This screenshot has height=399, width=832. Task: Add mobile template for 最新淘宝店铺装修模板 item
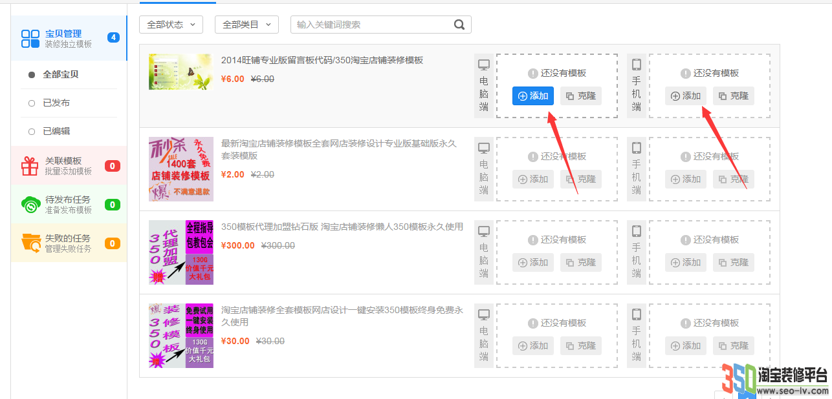click(686, 179)
